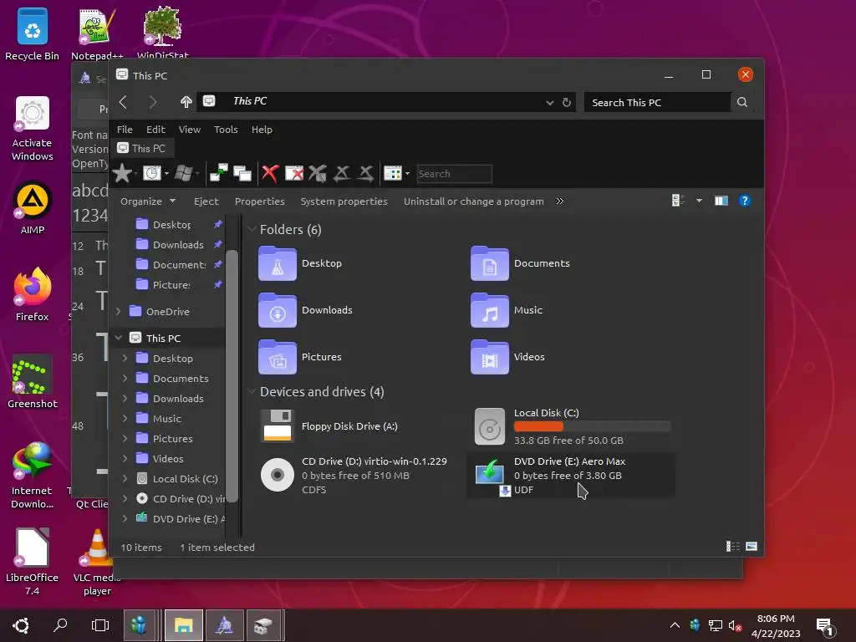Expand OneDrive in navigation tree
This screenshot has height=642, width=856.
(119, 311)
